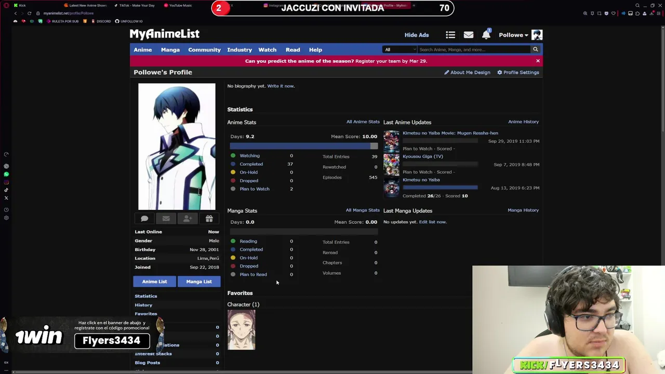Click the add friend icon under profile picture
Screen dimensions: 665x374
pos(188,219)
